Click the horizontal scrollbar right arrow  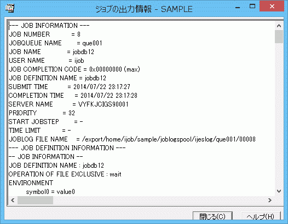coord(269,200)
